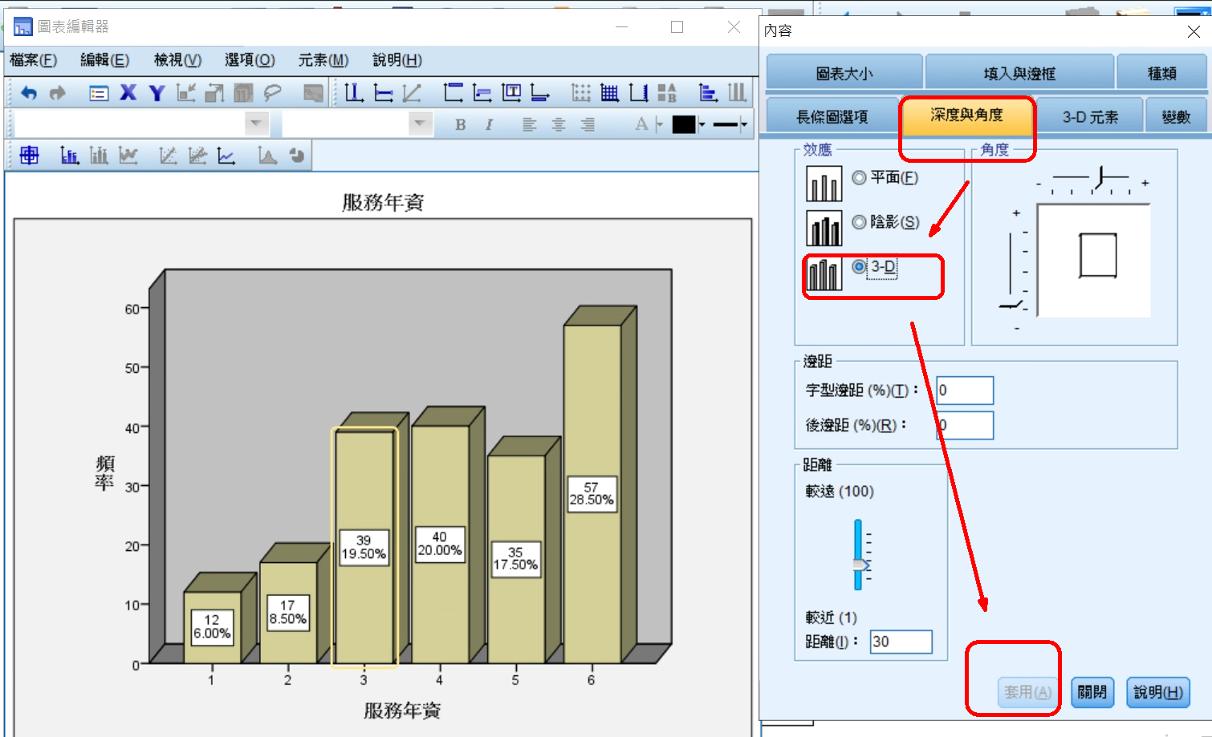Select the Y axis icon
This screenshot has width=1212, height=737.
coord(157,93)
